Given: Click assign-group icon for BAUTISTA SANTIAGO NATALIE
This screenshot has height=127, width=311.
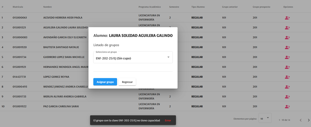Looking at the screenshot, I should tap(287, 47).
